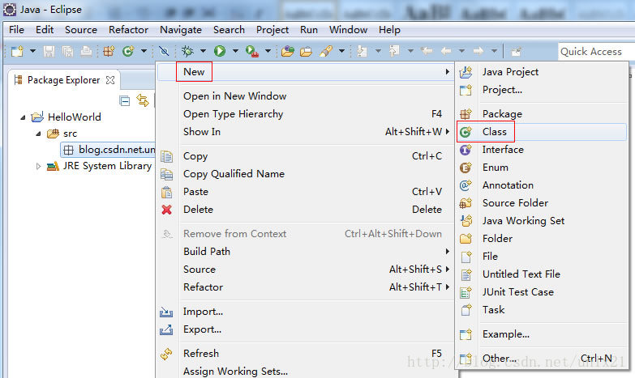This screenshot has width=635, height=378.
Task: Click the green Run toolbar icon
Action: (x=220, y=51)
